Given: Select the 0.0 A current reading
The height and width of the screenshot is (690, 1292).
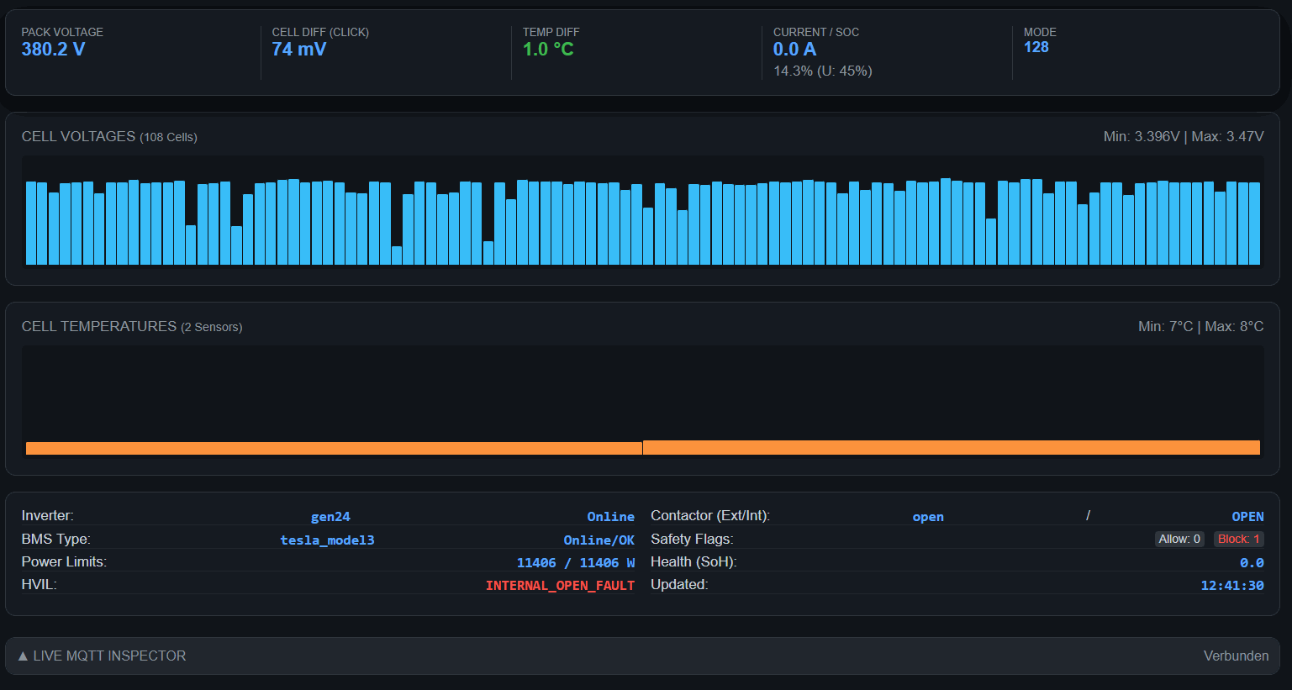Looking at the screenshot, I should tap(794, 50).
